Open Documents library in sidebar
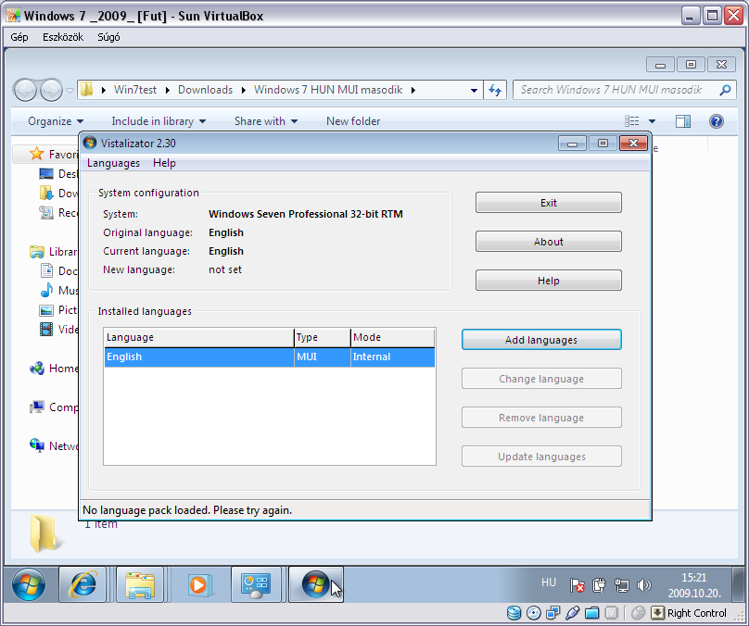 click(x=58, y=271)
